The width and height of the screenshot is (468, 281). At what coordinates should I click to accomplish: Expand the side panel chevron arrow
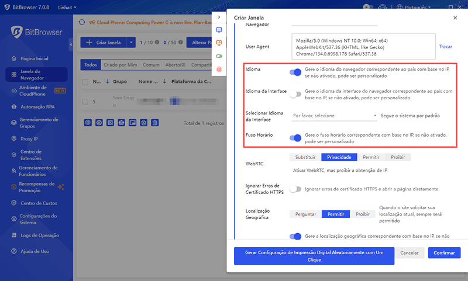[219, 17]
